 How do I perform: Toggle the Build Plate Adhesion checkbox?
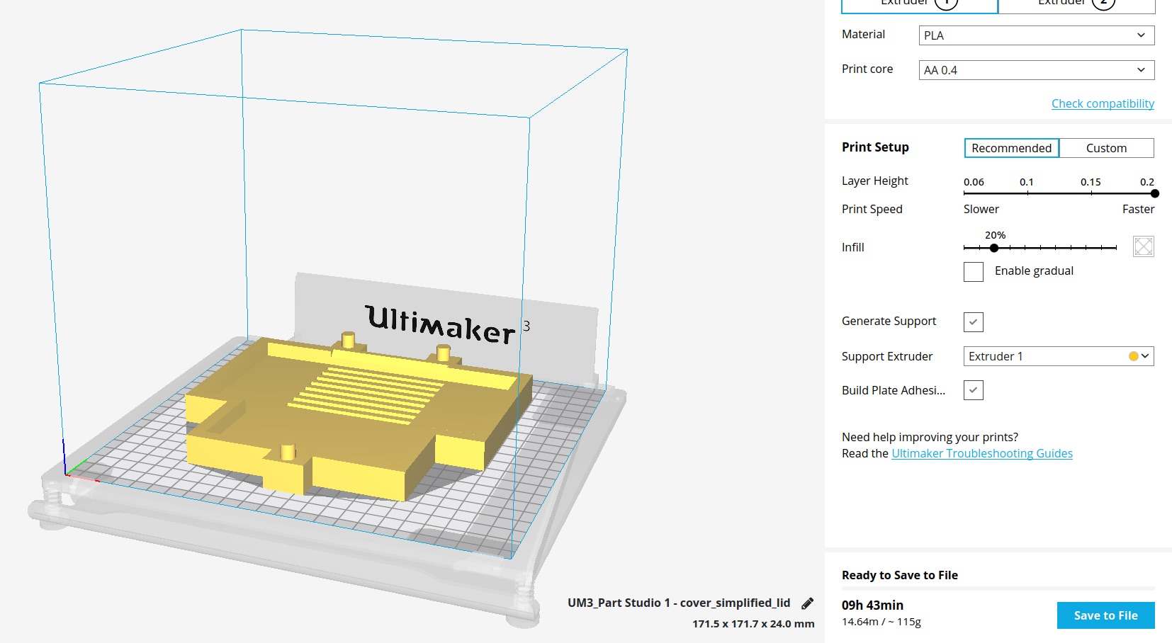click(974, 390)
